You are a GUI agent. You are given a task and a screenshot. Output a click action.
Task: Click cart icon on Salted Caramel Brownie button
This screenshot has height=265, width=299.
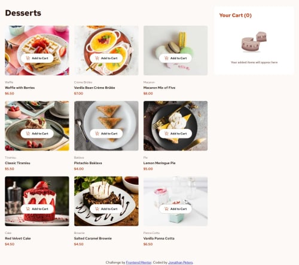[x=97, y=209]
